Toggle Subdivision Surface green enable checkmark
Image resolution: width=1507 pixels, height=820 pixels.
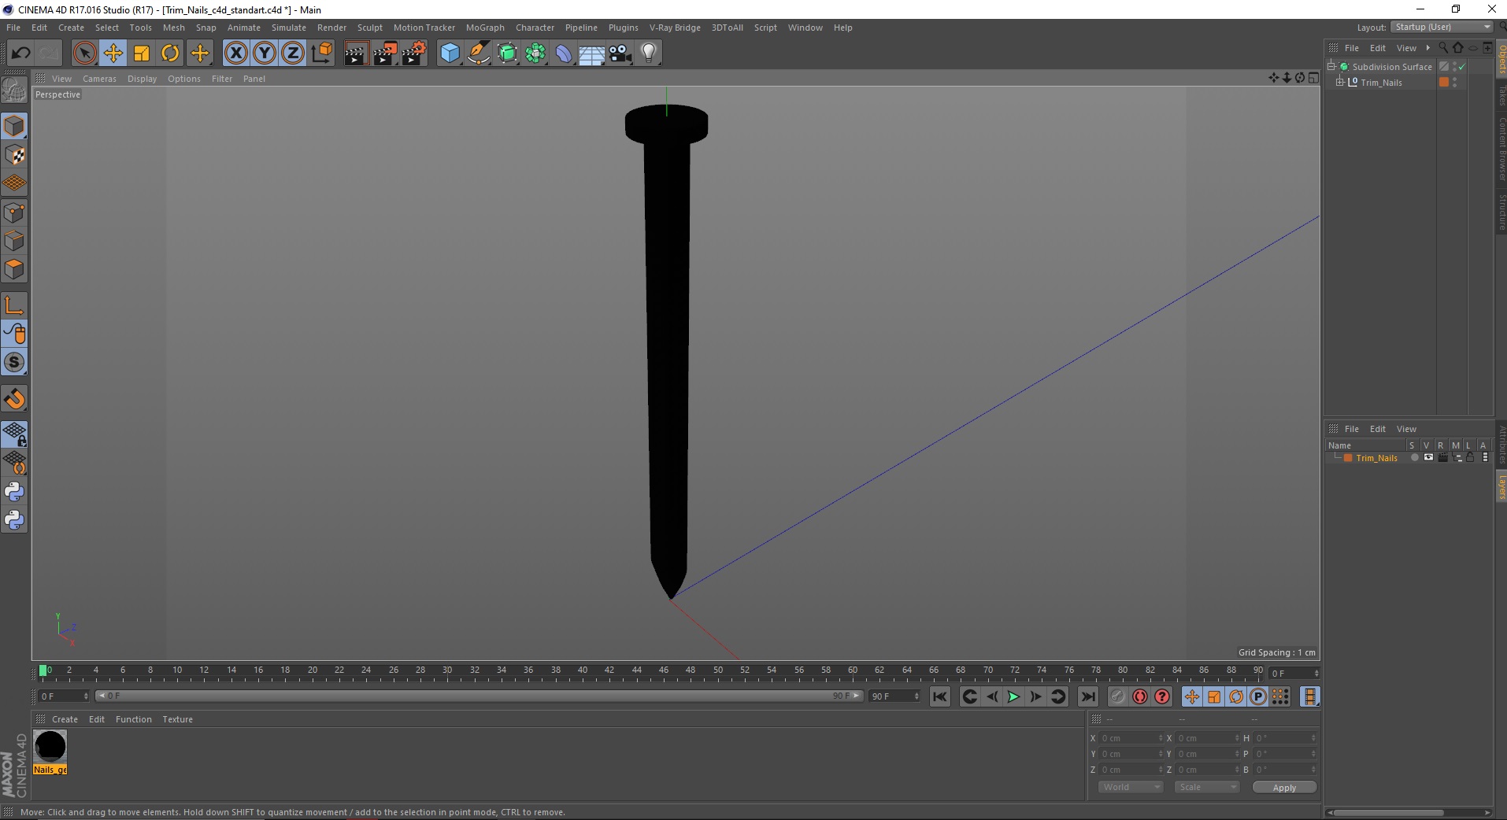click(1462, 67)
